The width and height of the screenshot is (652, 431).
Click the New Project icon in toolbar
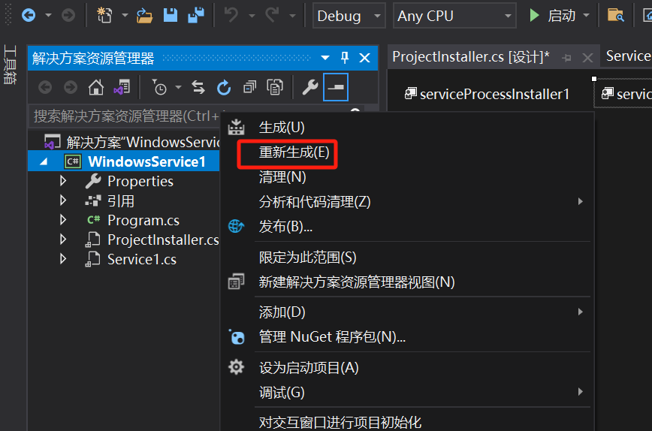coord(104,16)
